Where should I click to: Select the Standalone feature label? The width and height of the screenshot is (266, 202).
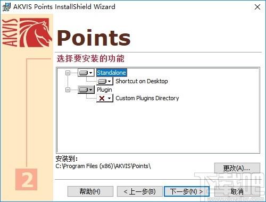pos(111,73)
